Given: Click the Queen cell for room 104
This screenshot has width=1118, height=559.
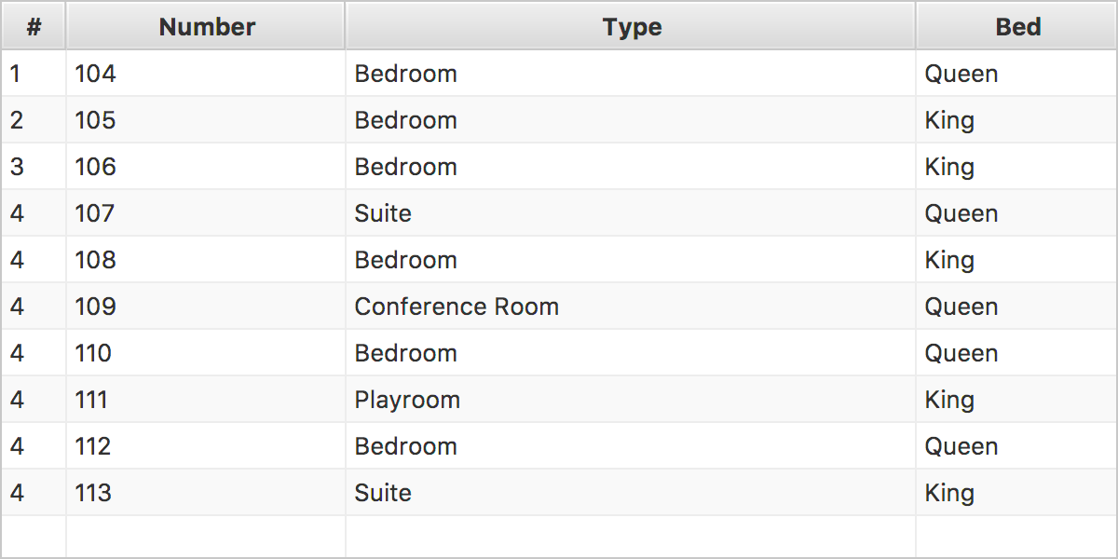Looking at the screenshot, I should [x=1016, y=74].
